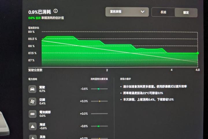This screenshot has height=139, width=208.
Task: Tap the 空調 fan icon
Action: [32, 101]
